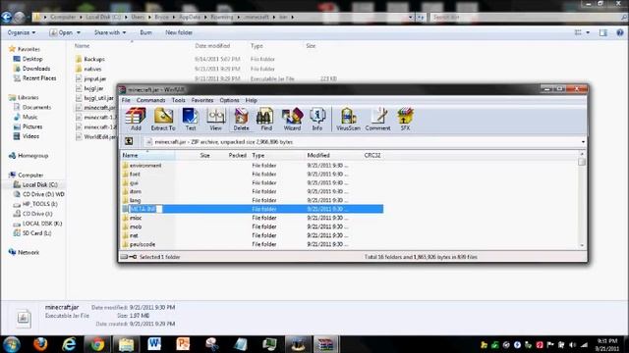Screen dimensions: 629x353
Task: Click the paulscode folder icon
Action: 125,244
